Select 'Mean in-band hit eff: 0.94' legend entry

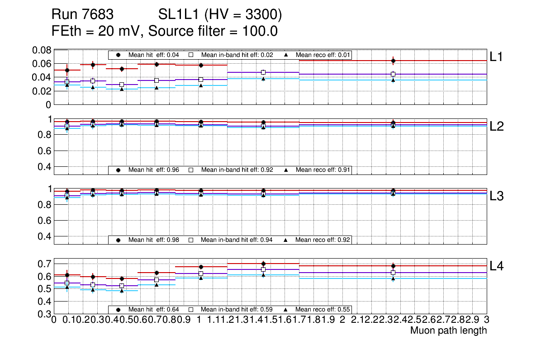coord(236,240)
